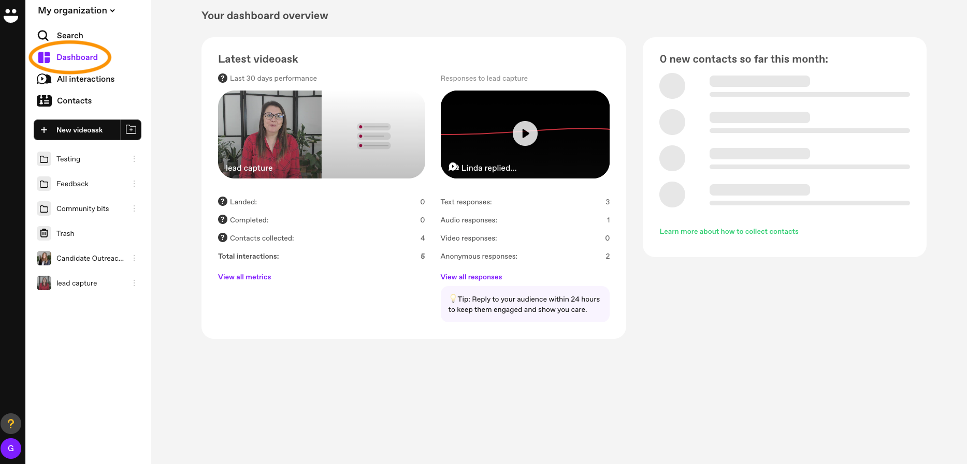Click Your dashboard overview title
Screen dimensions: 967x464
(265, 16)
